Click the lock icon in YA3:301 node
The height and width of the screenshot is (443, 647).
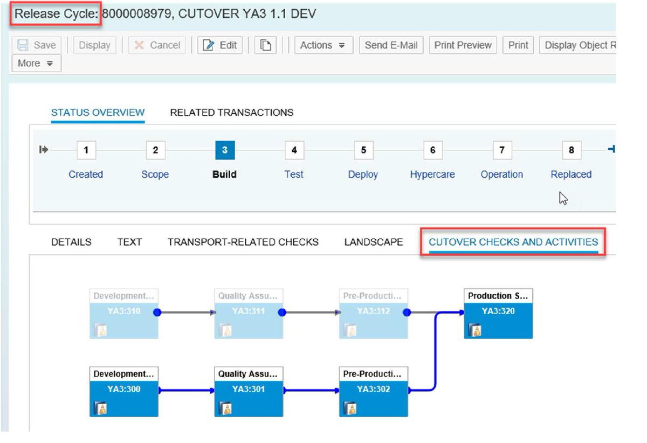click(225, 409)
